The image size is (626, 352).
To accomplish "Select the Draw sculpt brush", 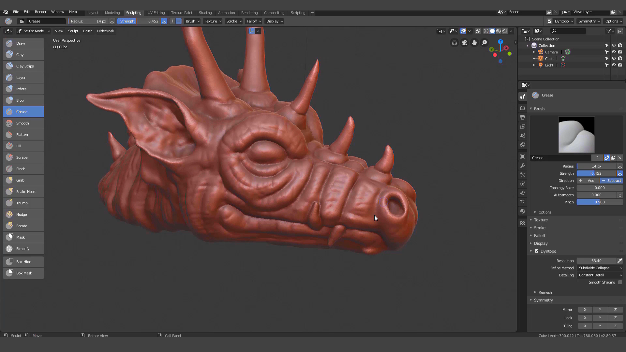I will coord(23,43).
